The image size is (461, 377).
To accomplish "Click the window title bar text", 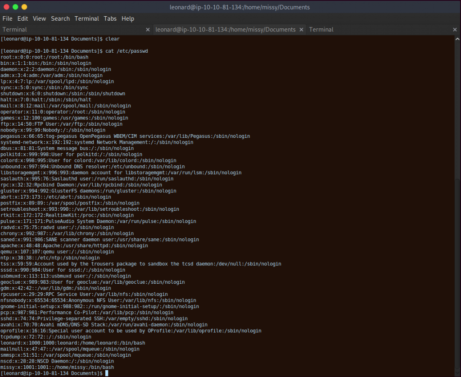I will coord(240,7).
